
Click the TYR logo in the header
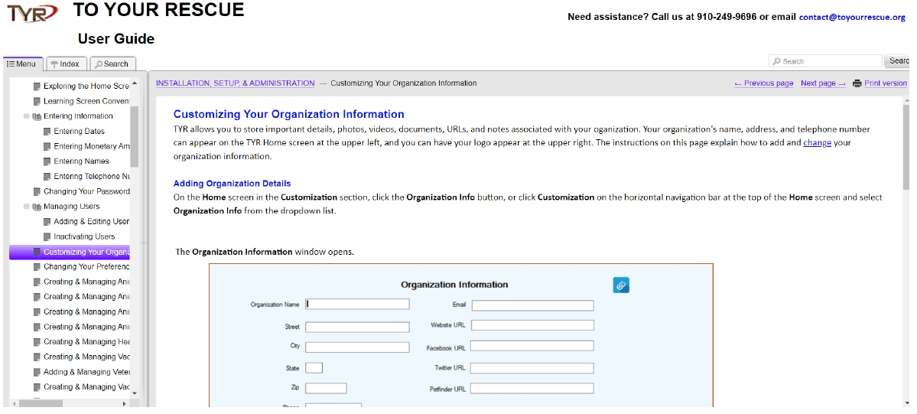pos(33,12)
